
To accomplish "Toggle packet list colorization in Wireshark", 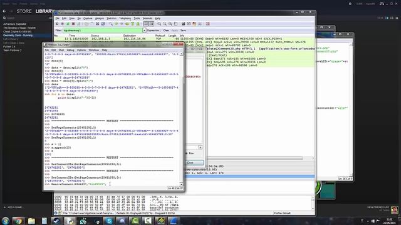I will (145, 24).
